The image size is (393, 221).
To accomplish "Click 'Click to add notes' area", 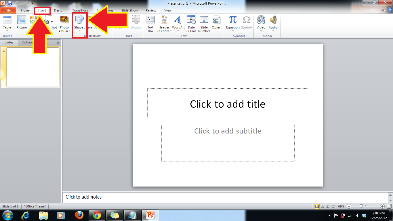I will click(x=226, y=197).
